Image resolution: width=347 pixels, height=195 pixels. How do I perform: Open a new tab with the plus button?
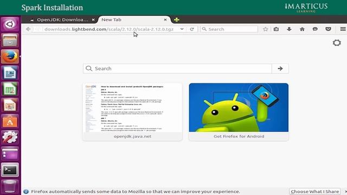177,19
